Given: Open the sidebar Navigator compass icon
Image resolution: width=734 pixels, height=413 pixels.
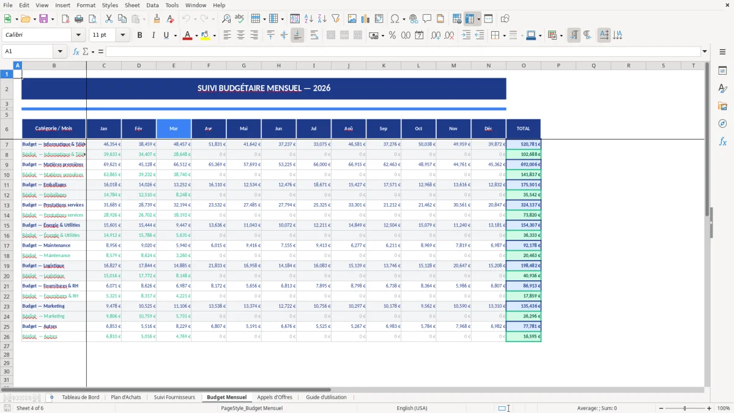Looking at the screenshot, I should (x=722, y=124).
